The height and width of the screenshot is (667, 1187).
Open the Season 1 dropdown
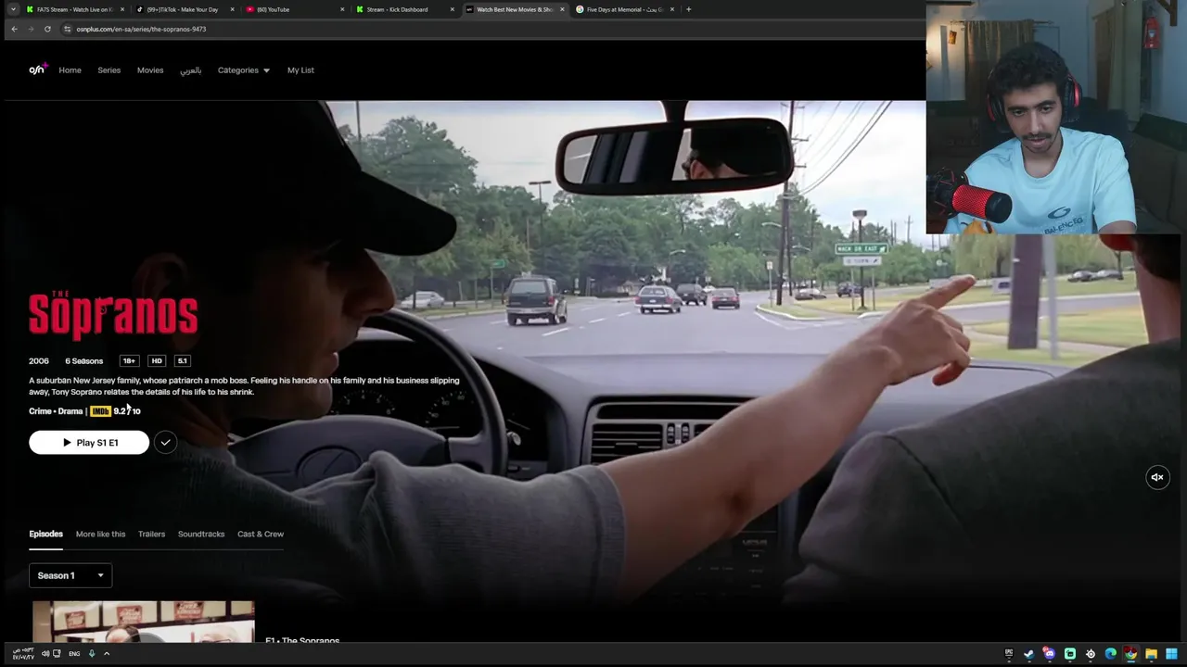point(70,575)
